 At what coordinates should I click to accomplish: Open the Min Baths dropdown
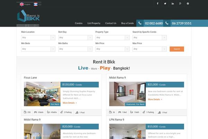tap(75, 49)
